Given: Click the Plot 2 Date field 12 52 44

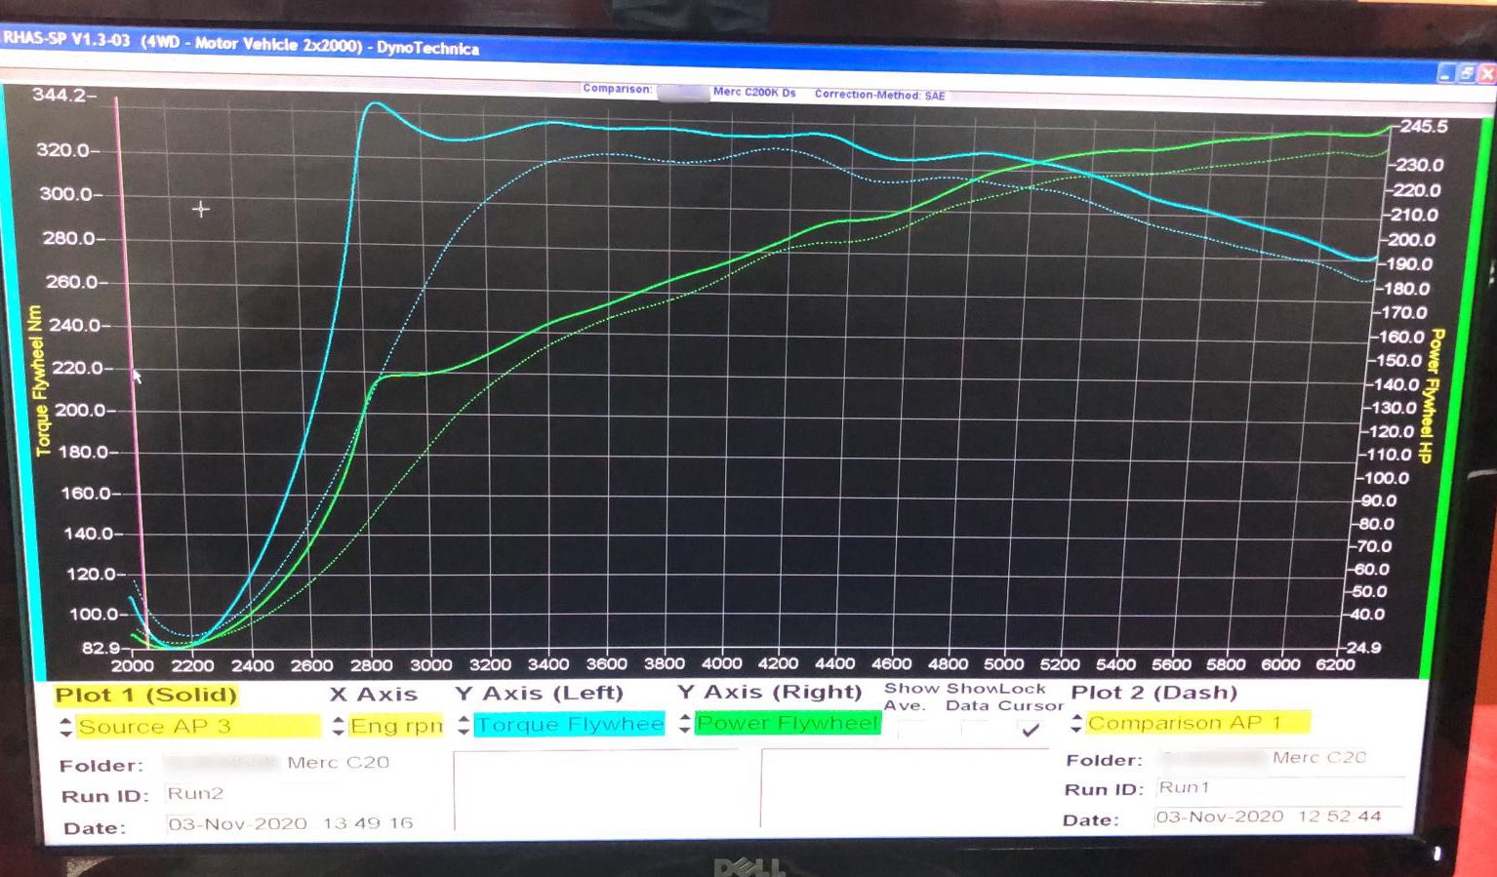Looking at the screenshot, I should click(1280, 817).
